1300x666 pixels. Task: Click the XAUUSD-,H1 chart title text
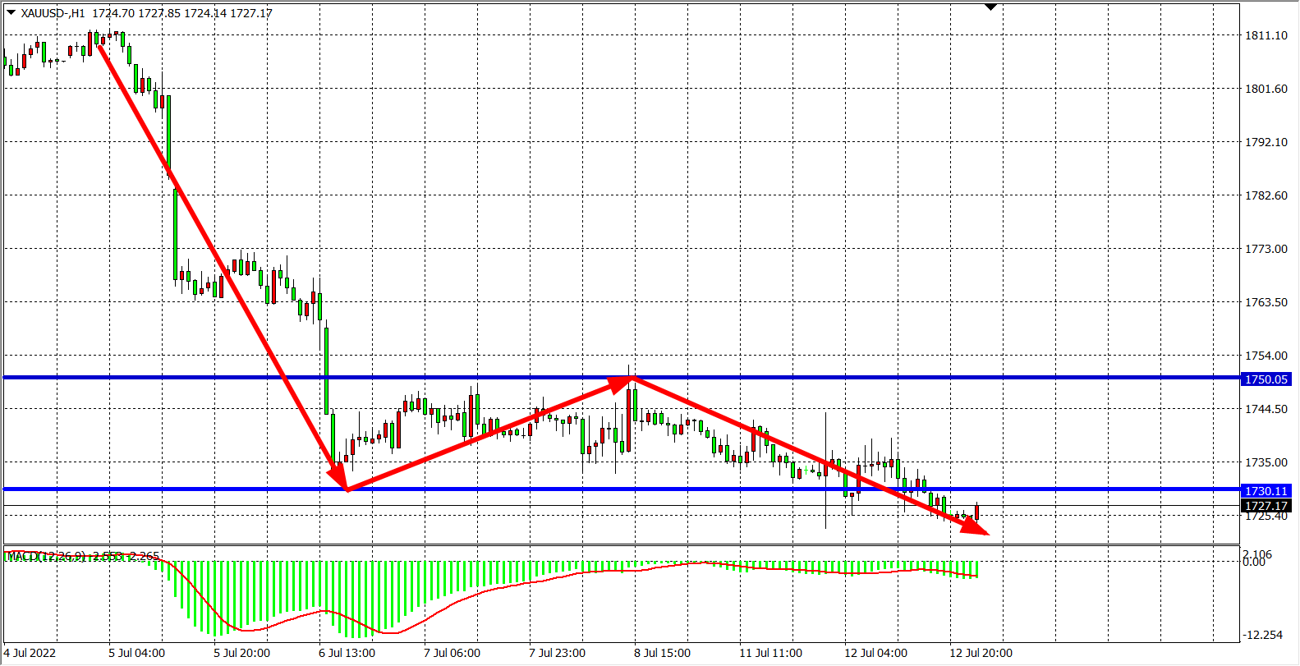click(54, 13)
